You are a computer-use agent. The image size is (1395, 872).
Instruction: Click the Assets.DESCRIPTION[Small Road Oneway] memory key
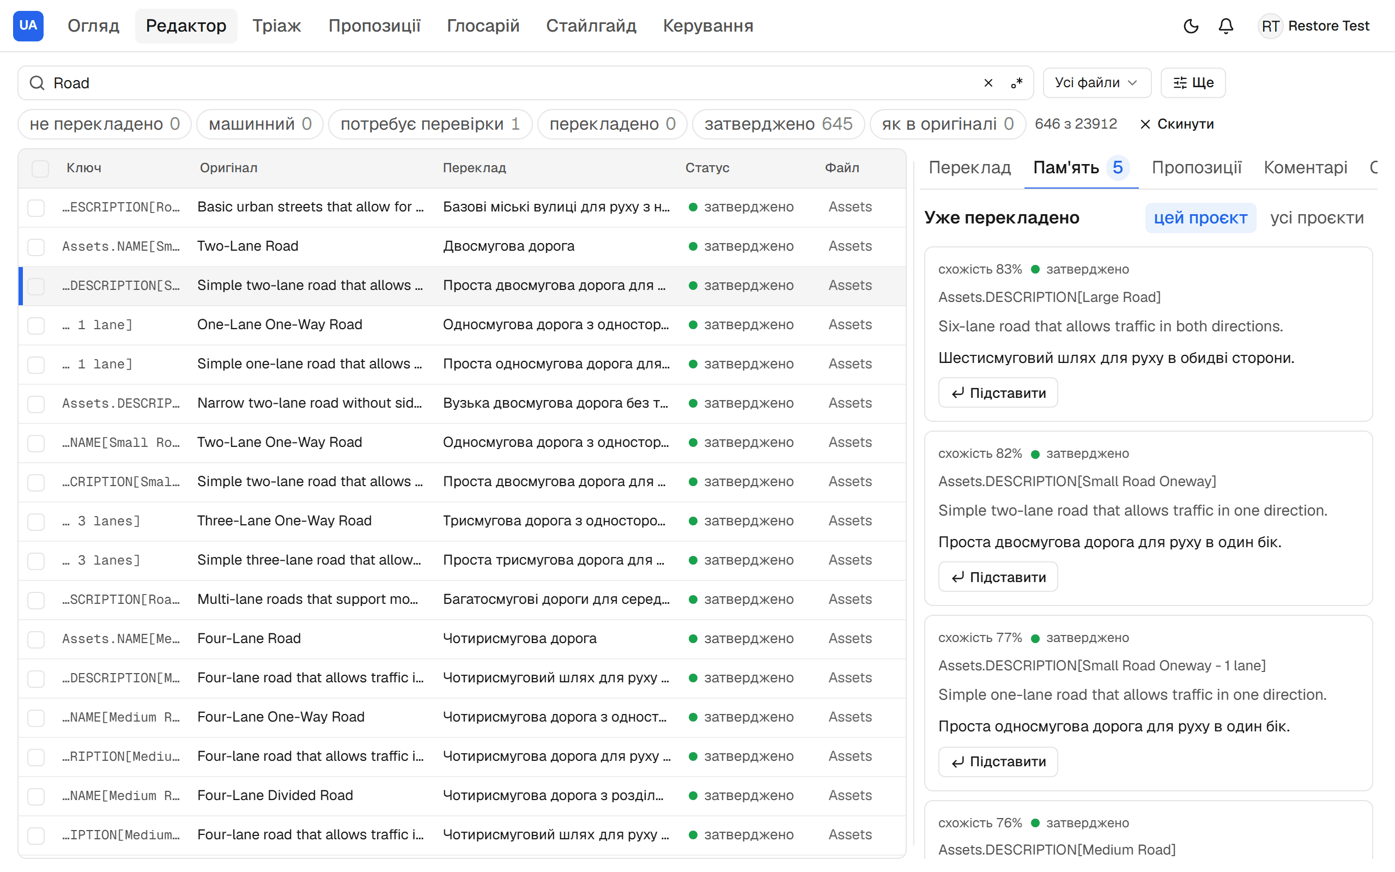click(x=1077, y=481)
